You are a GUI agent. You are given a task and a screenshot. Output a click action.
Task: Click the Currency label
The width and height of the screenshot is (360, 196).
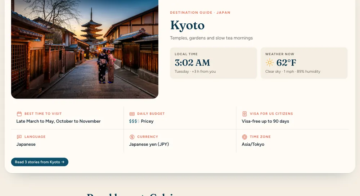148,137
